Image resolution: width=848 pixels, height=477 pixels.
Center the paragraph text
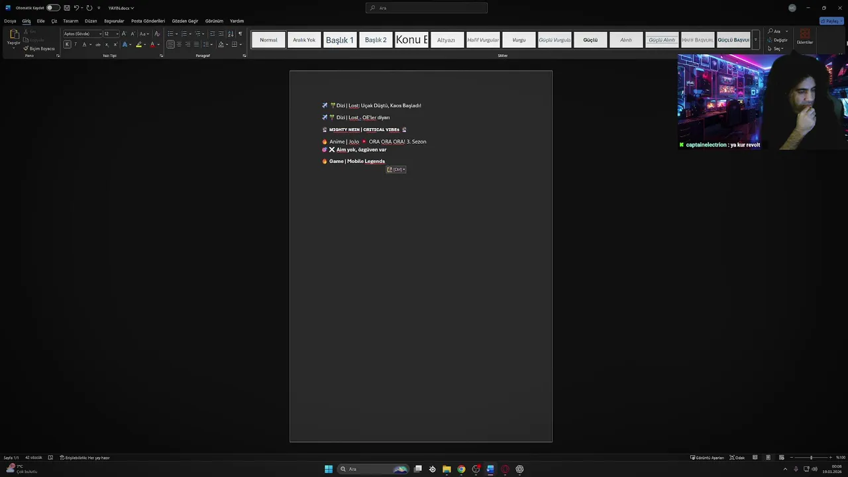click(179, 44)
